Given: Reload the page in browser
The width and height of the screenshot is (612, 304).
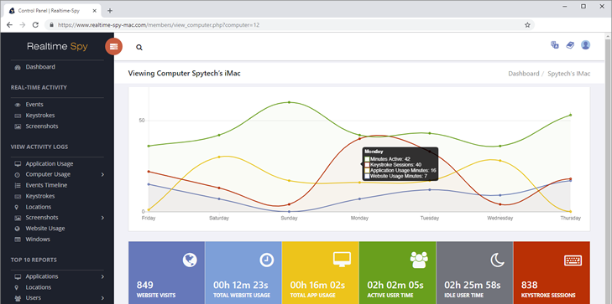Looking at the screenshot, I should [35, 25].
